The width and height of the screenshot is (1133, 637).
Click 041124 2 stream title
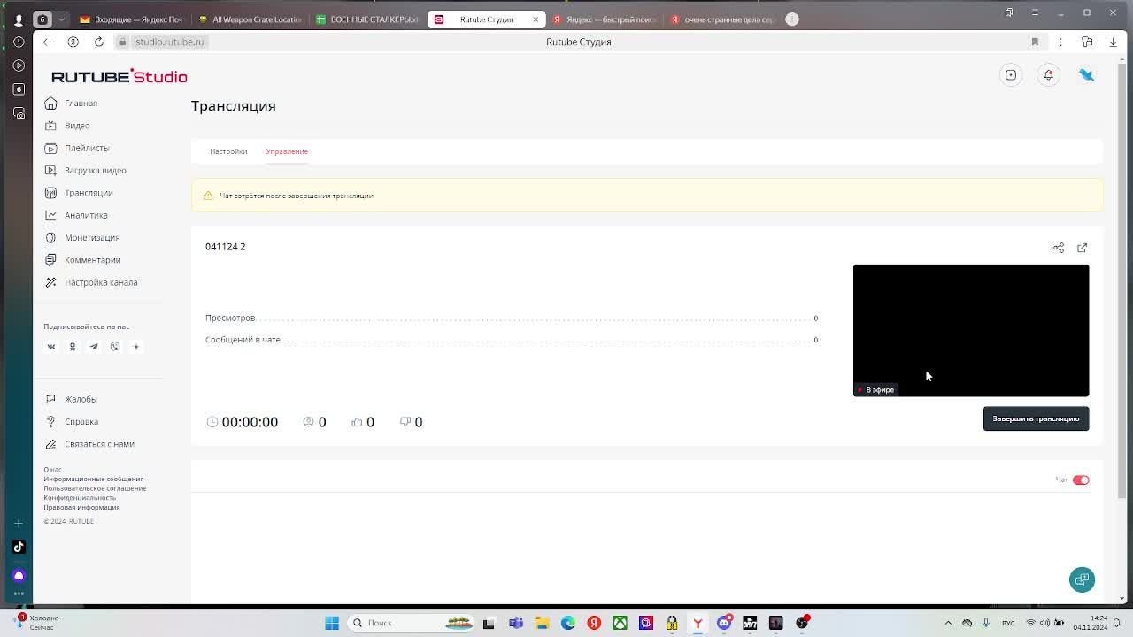225,247
